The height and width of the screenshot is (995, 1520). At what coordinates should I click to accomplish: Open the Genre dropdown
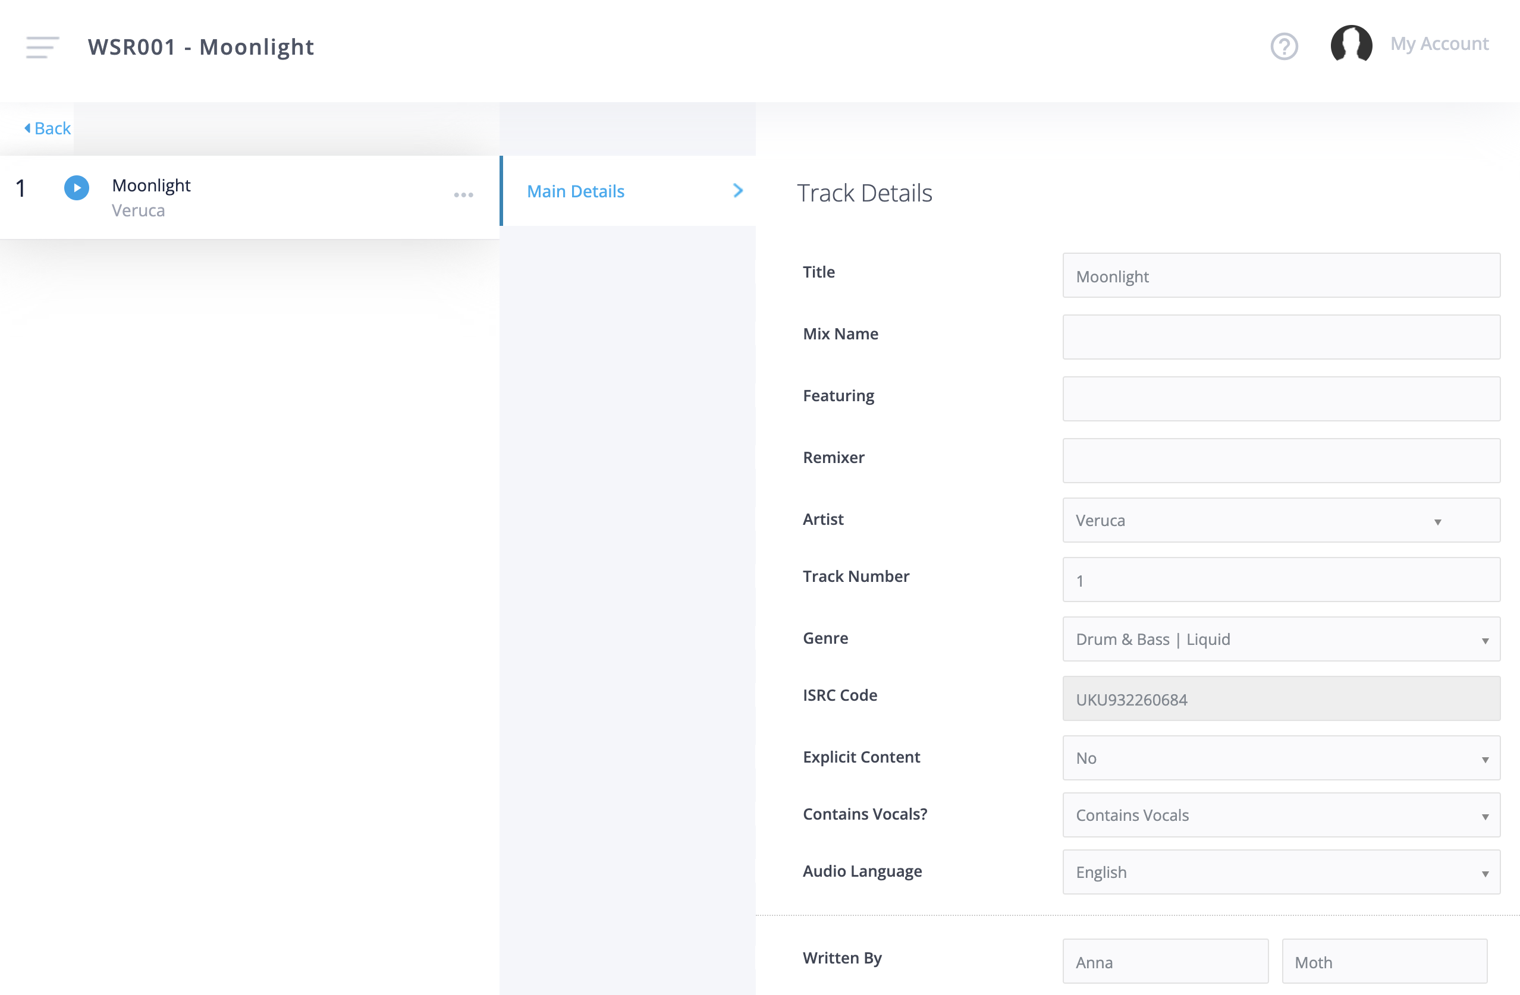(x=1281, y=639)
